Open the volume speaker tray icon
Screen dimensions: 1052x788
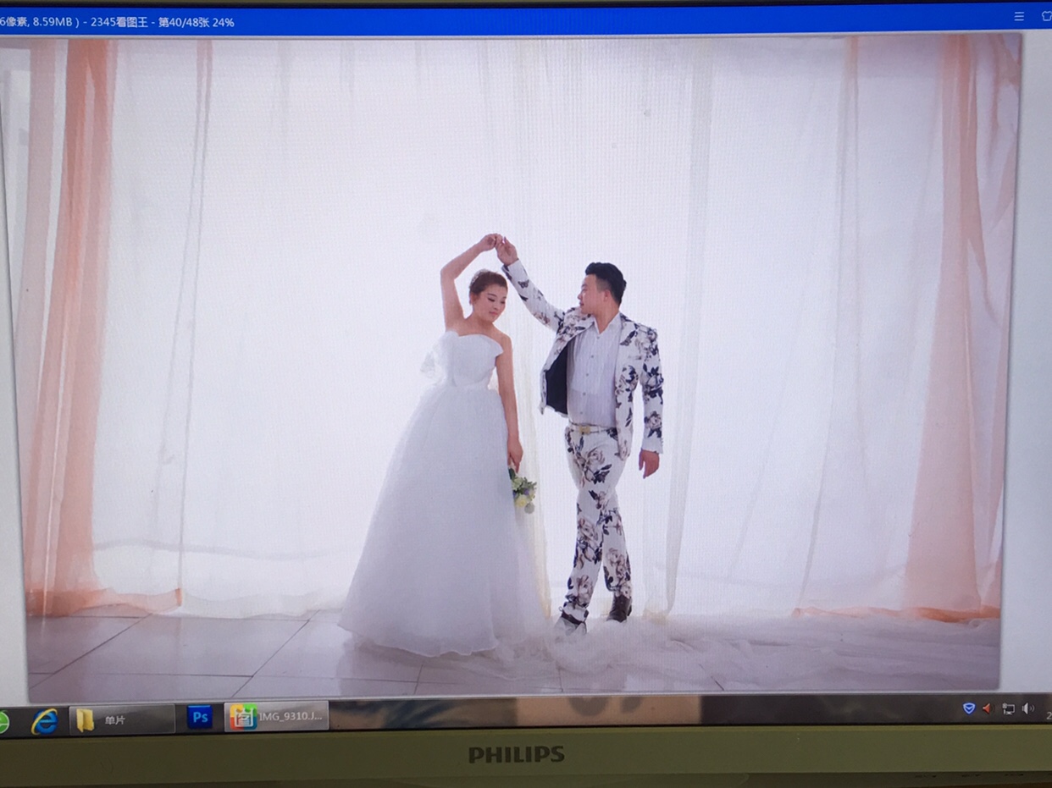coord(1027,708)
